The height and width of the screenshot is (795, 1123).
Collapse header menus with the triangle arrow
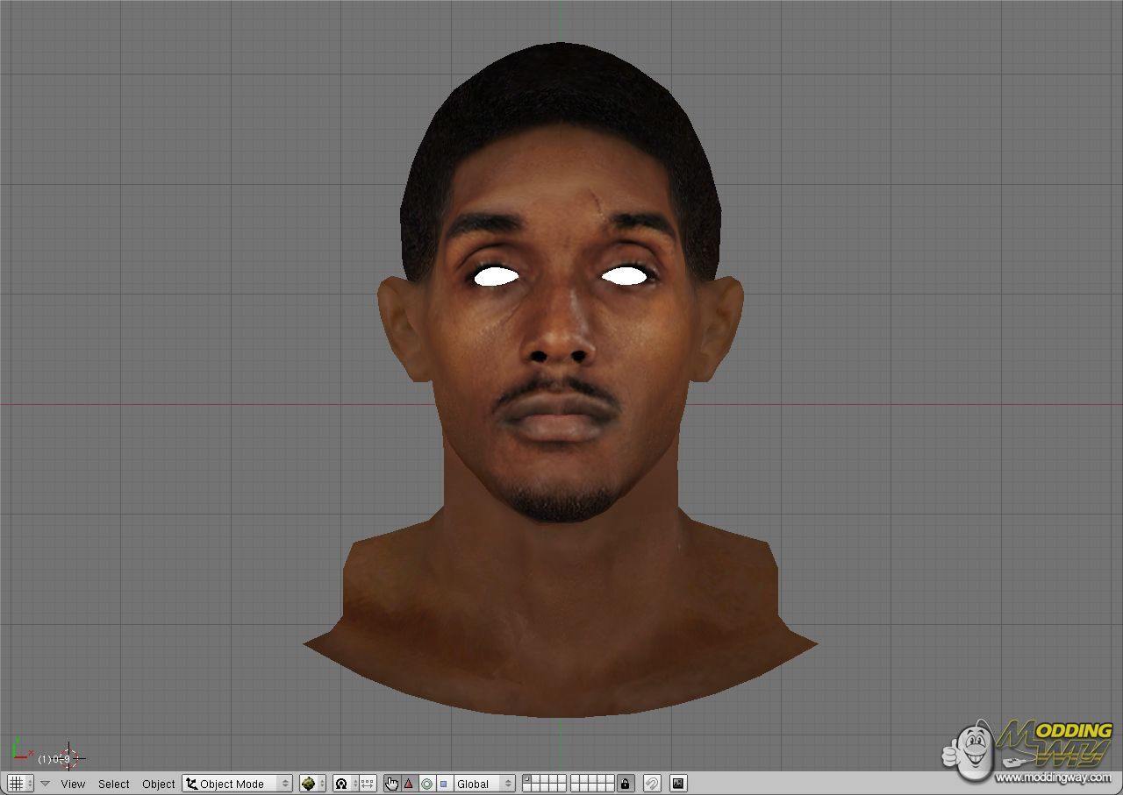pyautogui.click(x=45, y=784)
